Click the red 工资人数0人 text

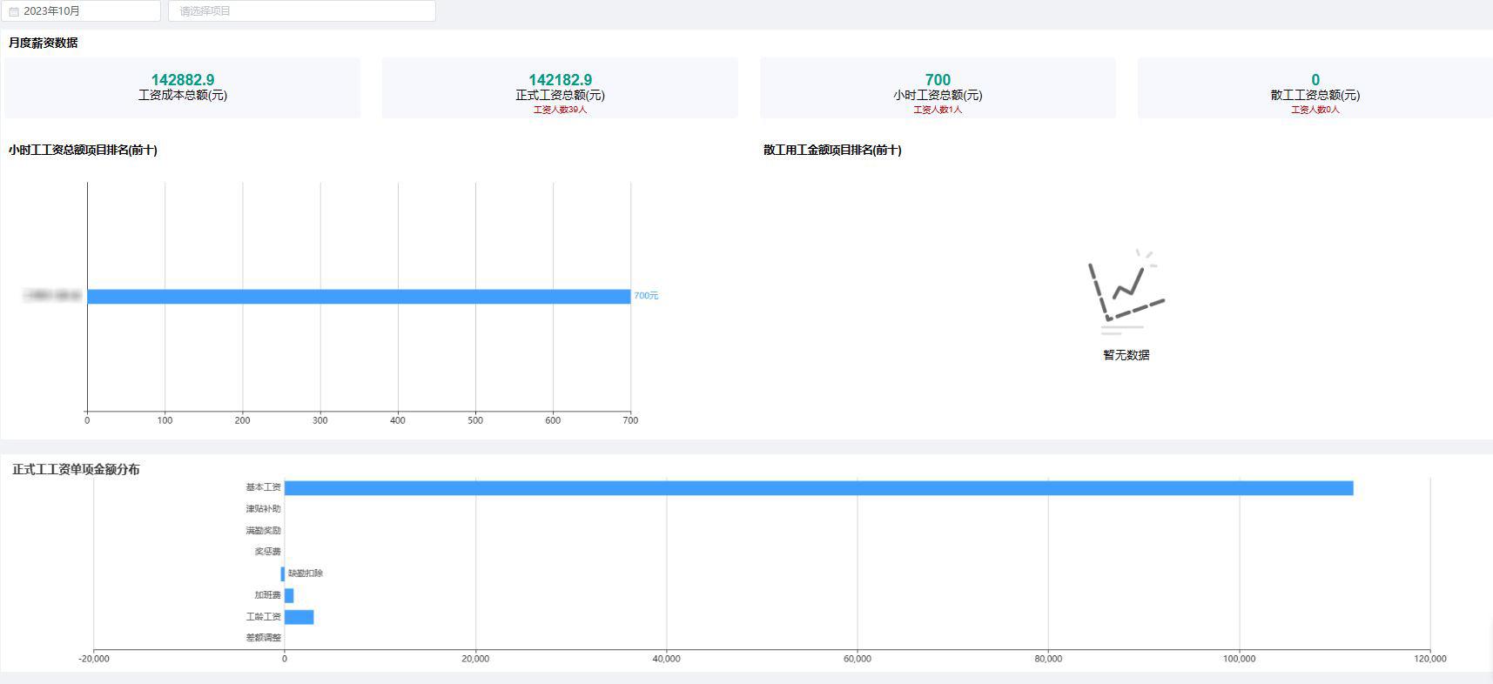pyautogui.click(x=1315, y=110)
